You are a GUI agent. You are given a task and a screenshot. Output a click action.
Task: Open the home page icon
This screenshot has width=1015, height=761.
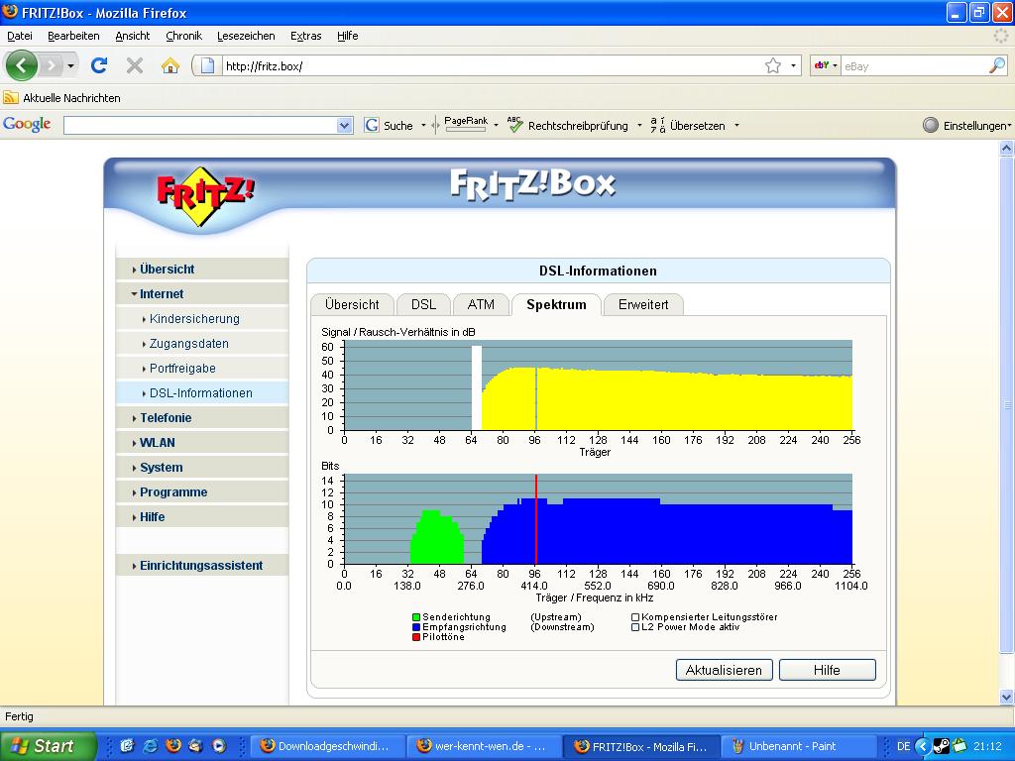coord(170,65)
